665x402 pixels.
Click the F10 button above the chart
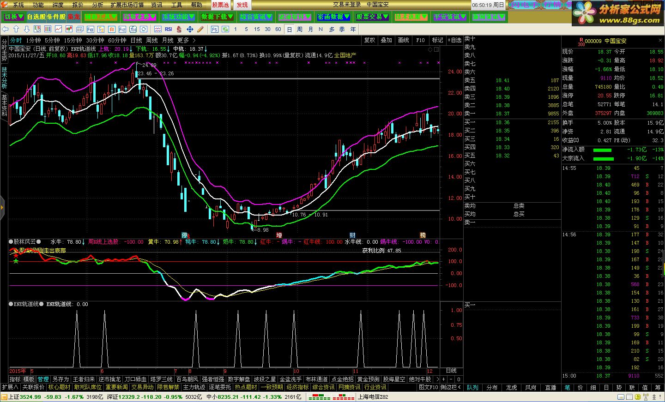420,40
